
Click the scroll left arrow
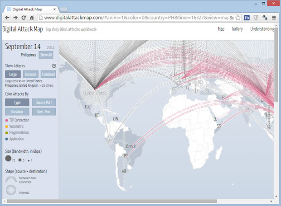[5, 201]
